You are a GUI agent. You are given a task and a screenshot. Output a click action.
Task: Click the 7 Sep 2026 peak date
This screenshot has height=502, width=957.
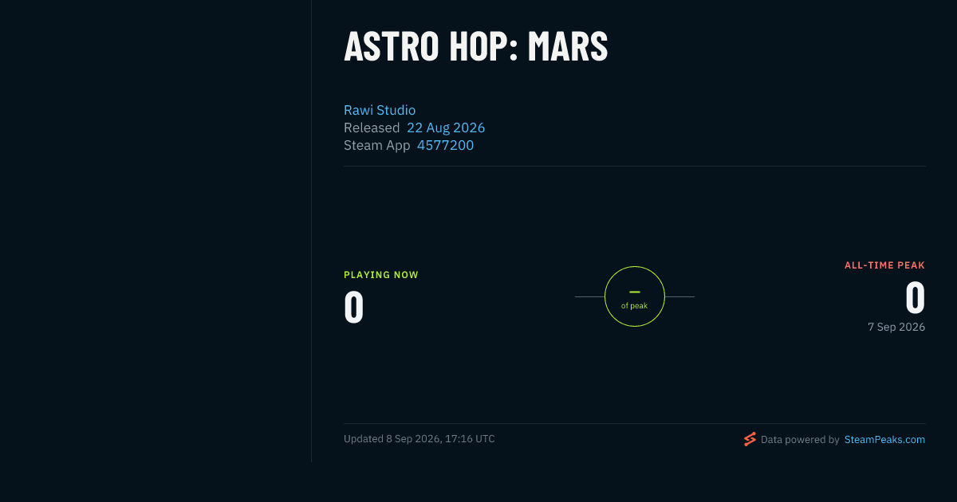[896, 327]
